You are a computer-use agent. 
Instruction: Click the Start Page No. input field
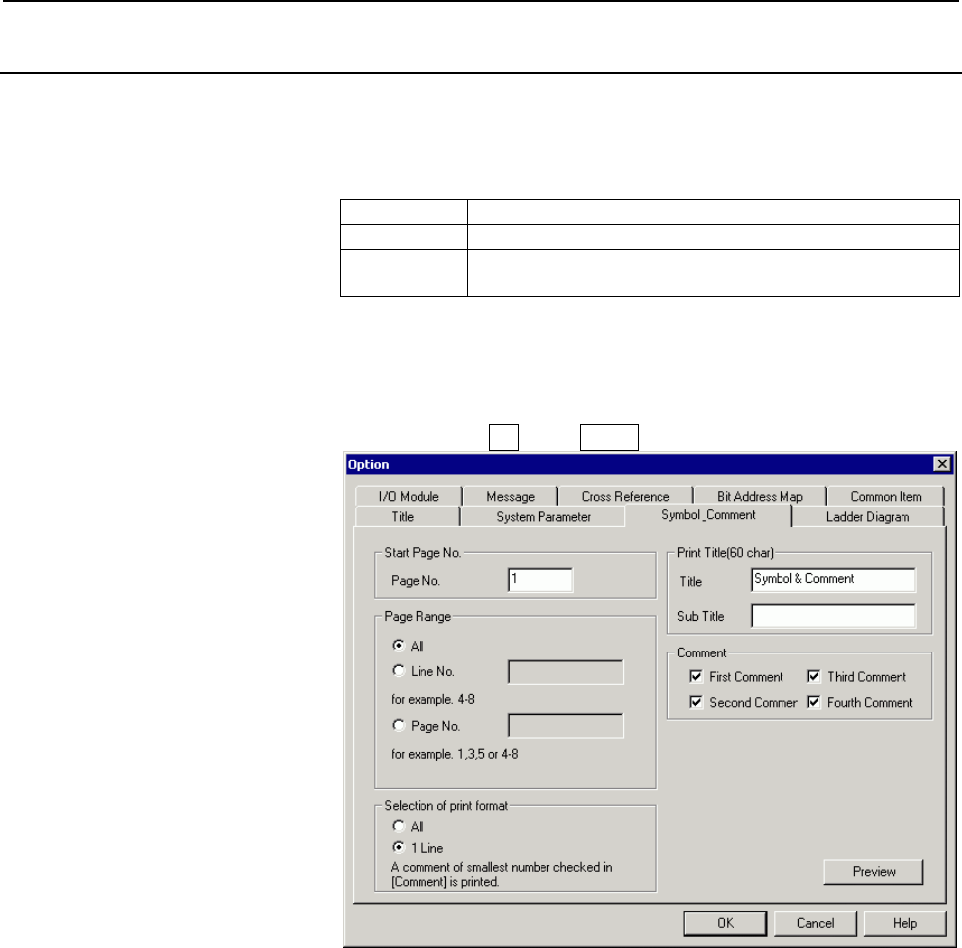(541, 580)
